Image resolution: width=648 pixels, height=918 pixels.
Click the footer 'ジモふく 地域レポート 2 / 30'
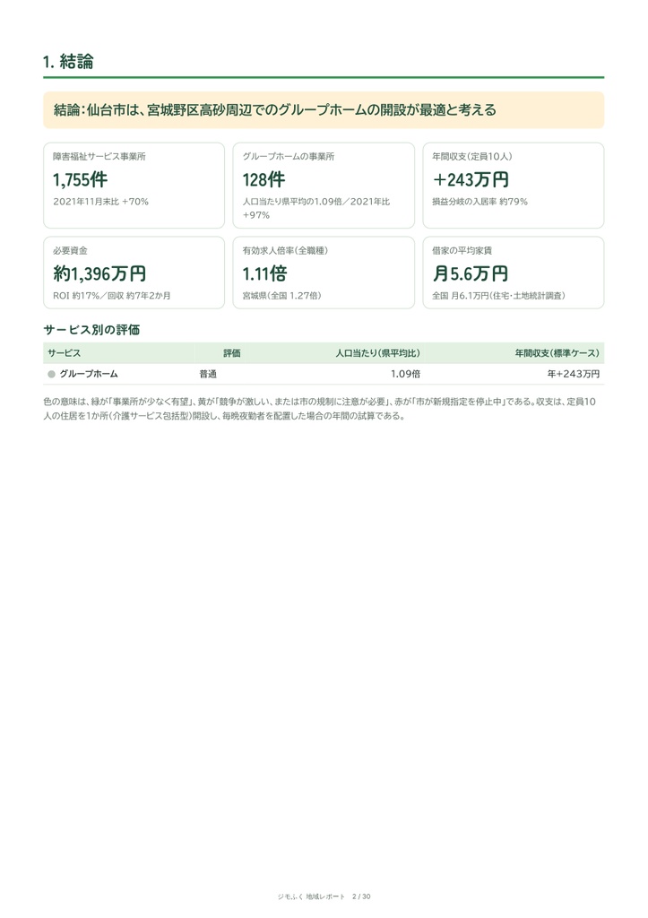(x=324, y=896)
